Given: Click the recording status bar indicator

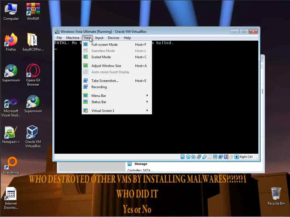Looking at the screenshot, I should point(220,157).
